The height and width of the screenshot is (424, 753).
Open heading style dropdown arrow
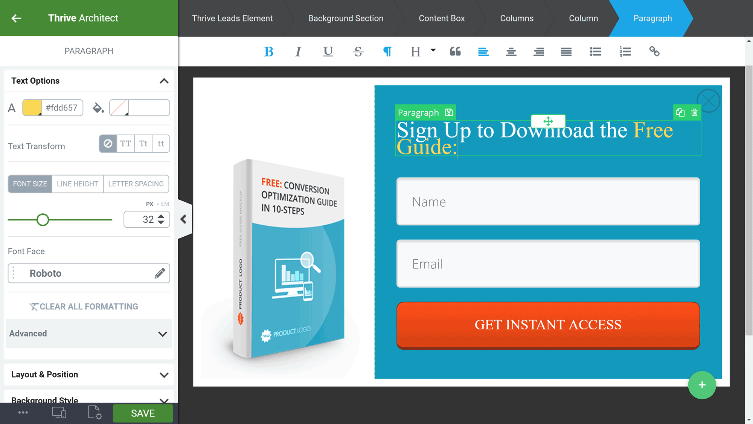coord(433,50)
